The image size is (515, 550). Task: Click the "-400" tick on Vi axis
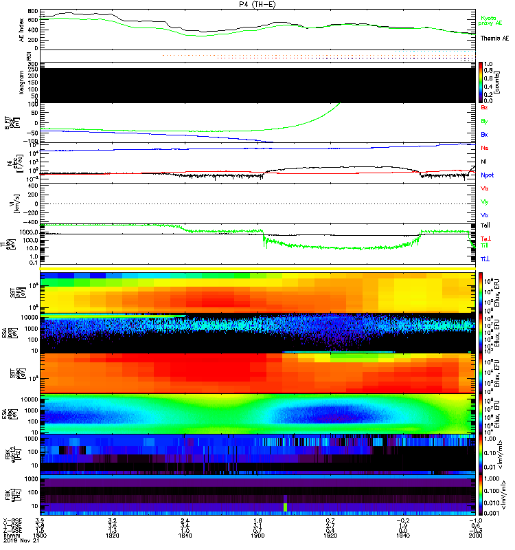30,222
